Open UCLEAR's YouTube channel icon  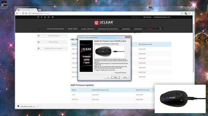click(x=45, y=17)
